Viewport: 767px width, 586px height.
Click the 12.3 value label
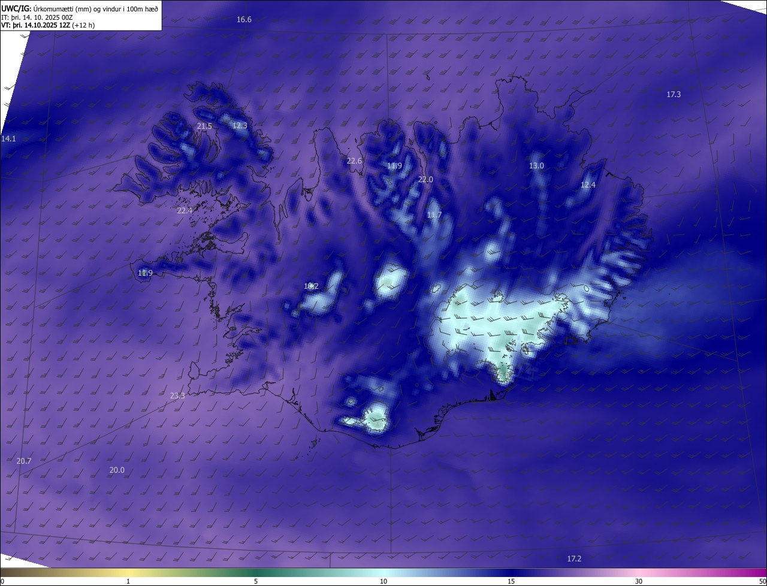[x=240, y=126]
